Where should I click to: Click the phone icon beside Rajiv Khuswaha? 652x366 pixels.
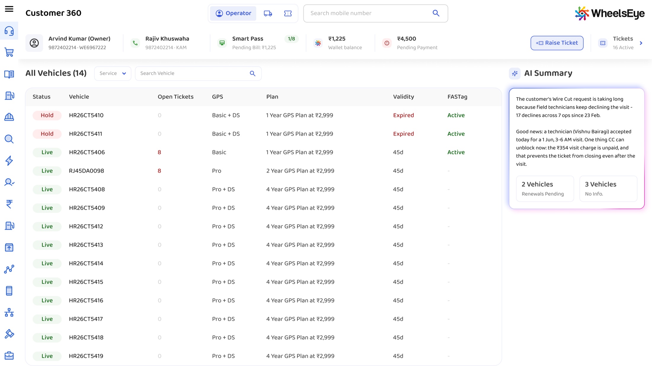pos(135,43)
